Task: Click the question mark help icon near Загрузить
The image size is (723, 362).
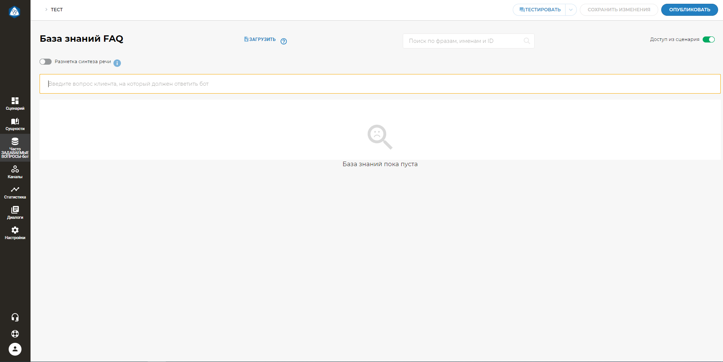Action: point(284,41)
